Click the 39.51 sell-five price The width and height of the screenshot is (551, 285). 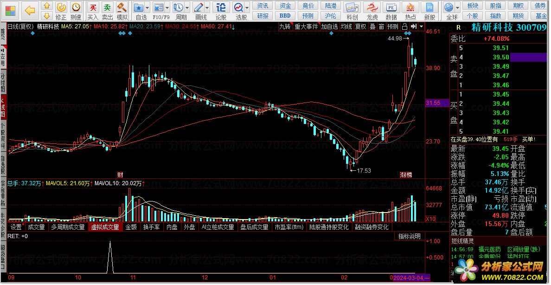pyautogui.click(x=500, y=48)
